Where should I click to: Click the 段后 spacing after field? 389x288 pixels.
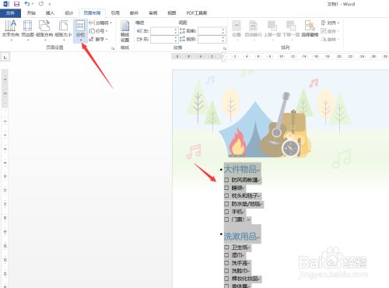coord(212,40)
